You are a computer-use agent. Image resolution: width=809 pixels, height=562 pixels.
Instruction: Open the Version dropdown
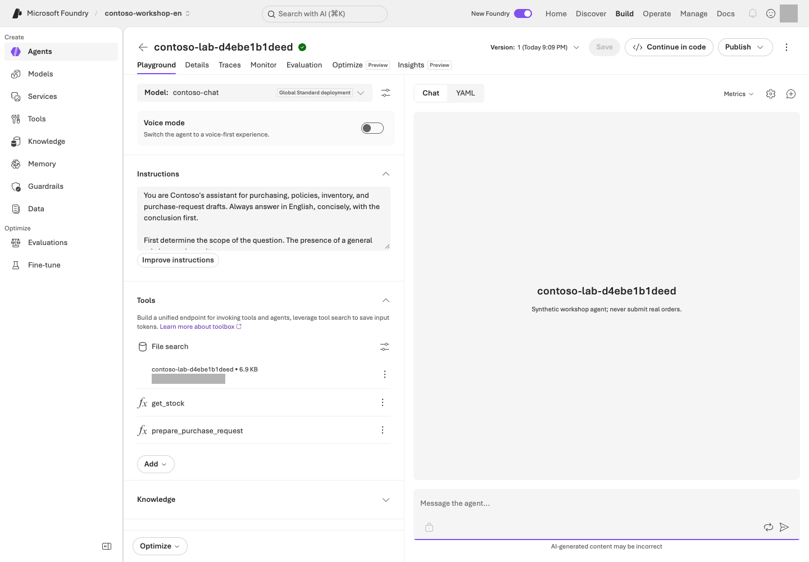click(535, 47)
